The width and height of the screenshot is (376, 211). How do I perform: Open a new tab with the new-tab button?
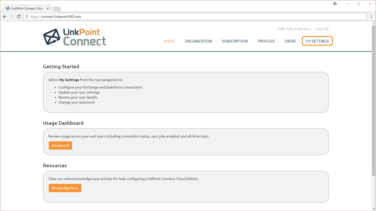57,9
